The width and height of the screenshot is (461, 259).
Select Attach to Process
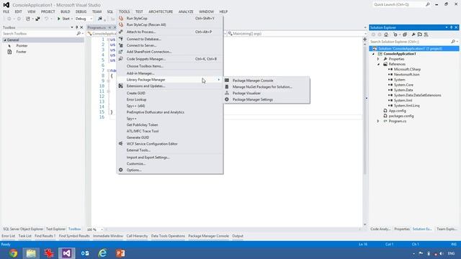(x=141, y=32)
